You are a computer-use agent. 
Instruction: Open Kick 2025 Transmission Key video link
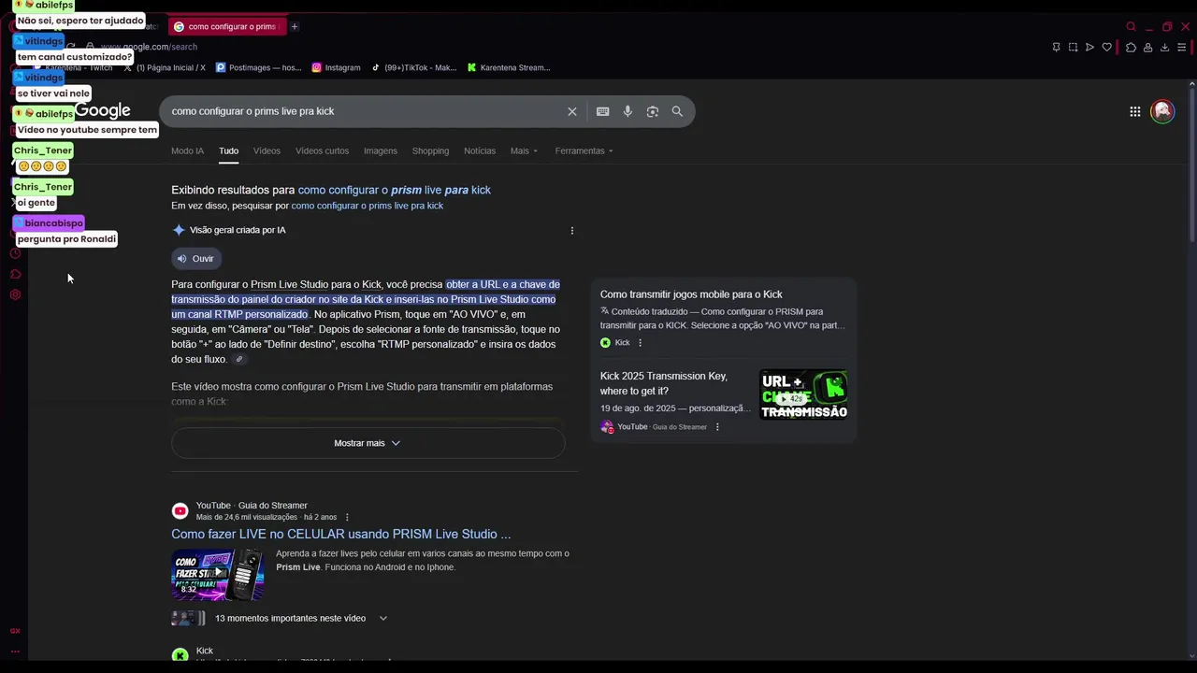click(663, 383)
